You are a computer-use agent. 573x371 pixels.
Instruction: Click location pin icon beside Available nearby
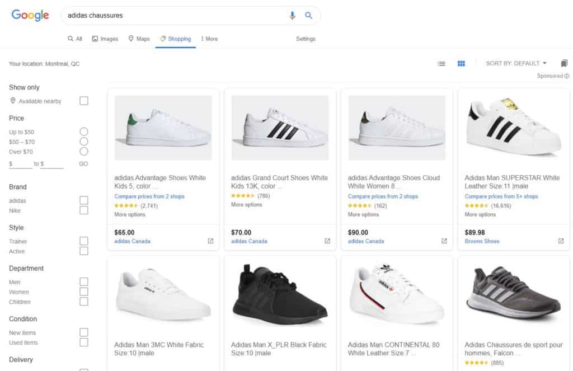point(13,101)
